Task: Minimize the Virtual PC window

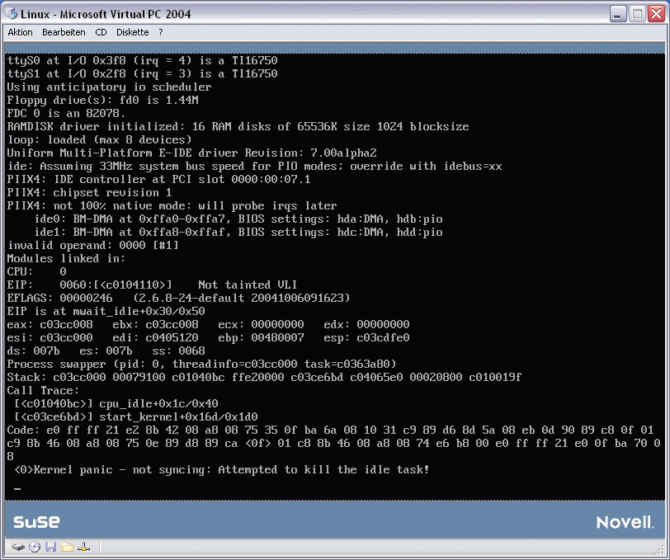Action: coord(617,14)
